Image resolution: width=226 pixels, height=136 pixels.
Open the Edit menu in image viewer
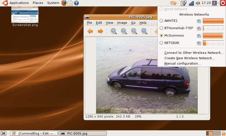point(99,23)
